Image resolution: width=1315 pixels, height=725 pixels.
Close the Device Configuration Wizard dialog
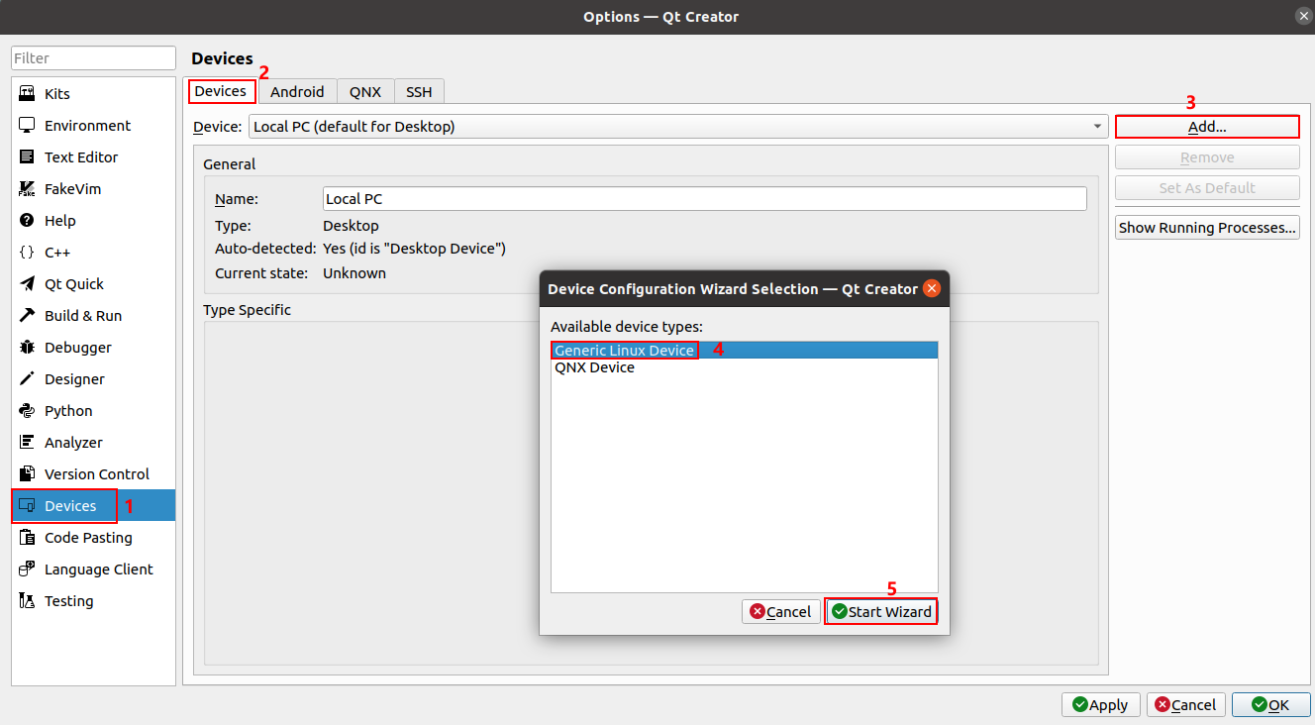click(931, 289)
